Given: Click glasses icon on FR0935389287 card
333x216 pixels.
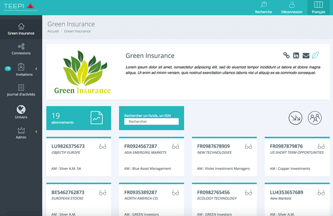Looking at the screenshot, I should (x=176, y=192).
